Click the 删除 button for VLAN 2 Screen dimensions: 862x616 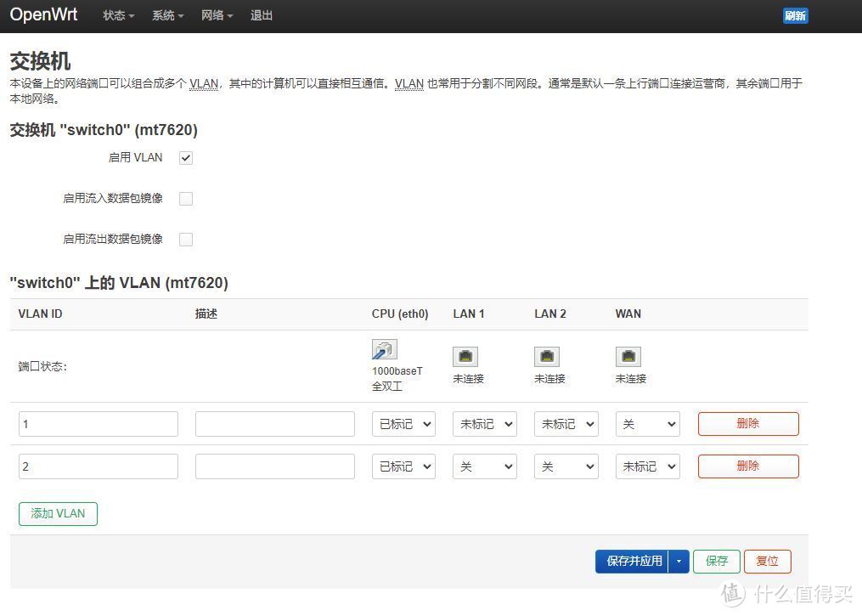pyautogui.click(x=747, y=466)
